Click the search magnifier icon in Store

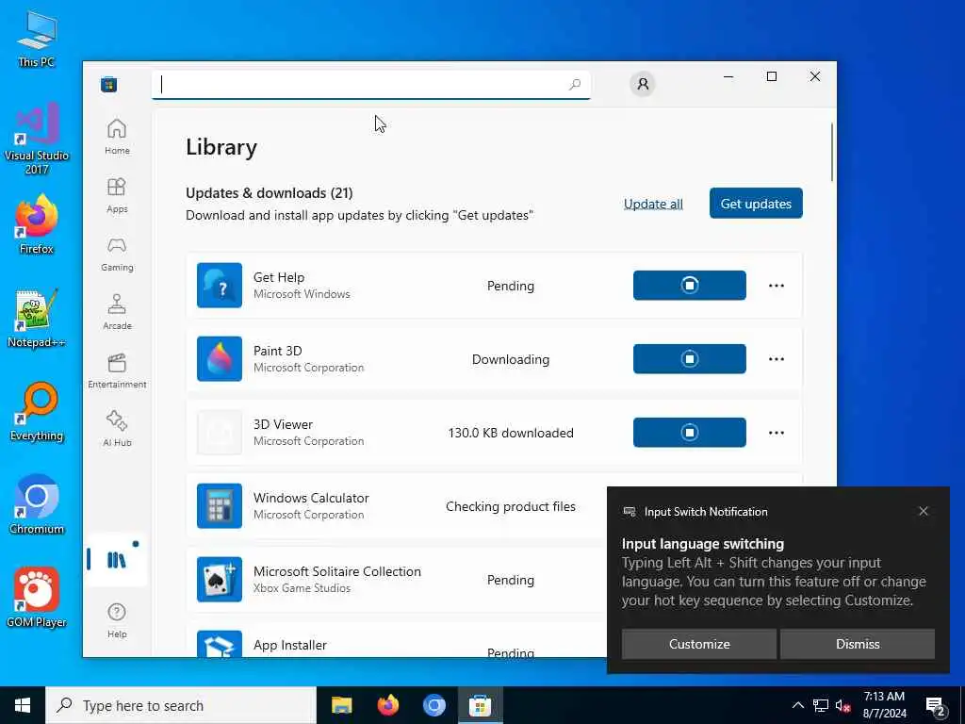pyautogui.click(x=574, y=84)
